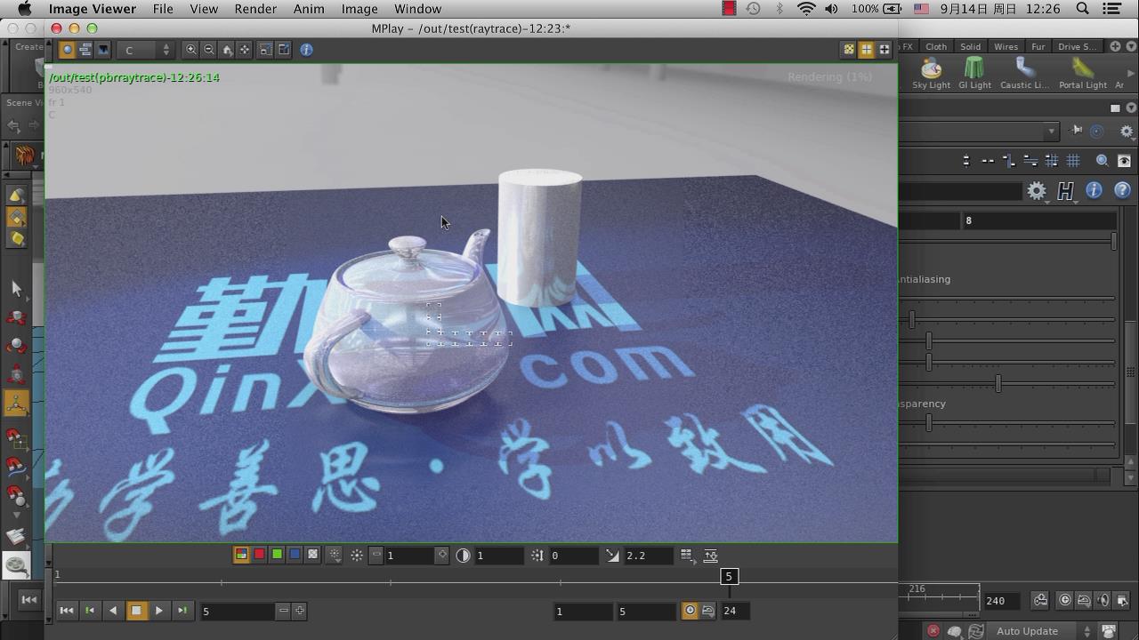Image resolution: width=1139 pixels, height=640 pixels.
Task: Click the frames-per-second field showing 24
Action: pyautogui.click(x=734, y=611)
